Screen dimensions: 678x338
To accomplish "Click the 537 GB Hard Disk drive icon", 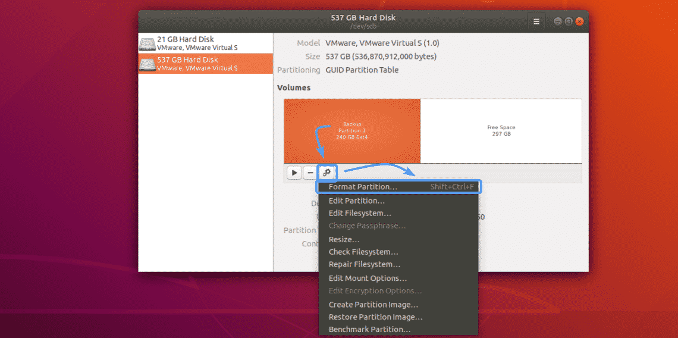I will (148, 64).
